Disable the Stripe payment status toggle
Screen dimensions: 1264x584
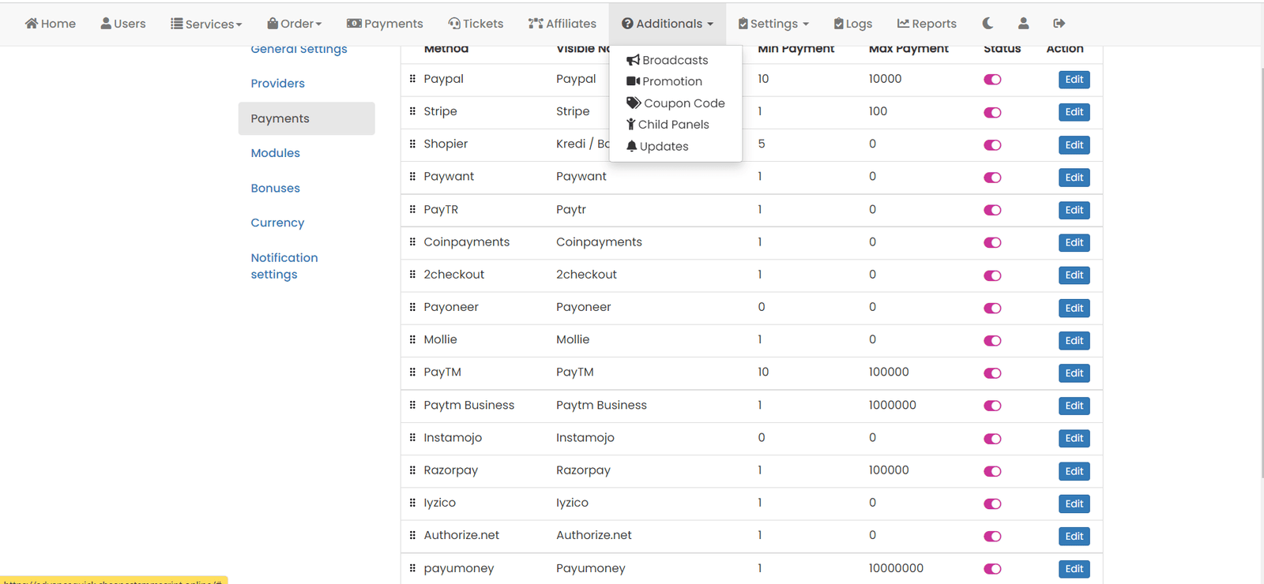pyautogui.click(x=992, y=112)
